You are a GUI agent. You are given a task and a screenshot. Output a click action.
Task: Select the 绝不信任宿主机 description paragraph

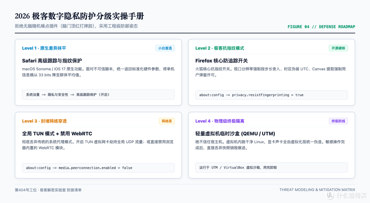tap(270, 145)
